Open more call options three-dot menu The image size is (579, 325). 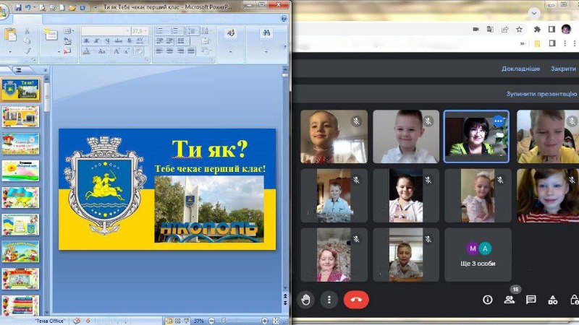coord(330,300)
